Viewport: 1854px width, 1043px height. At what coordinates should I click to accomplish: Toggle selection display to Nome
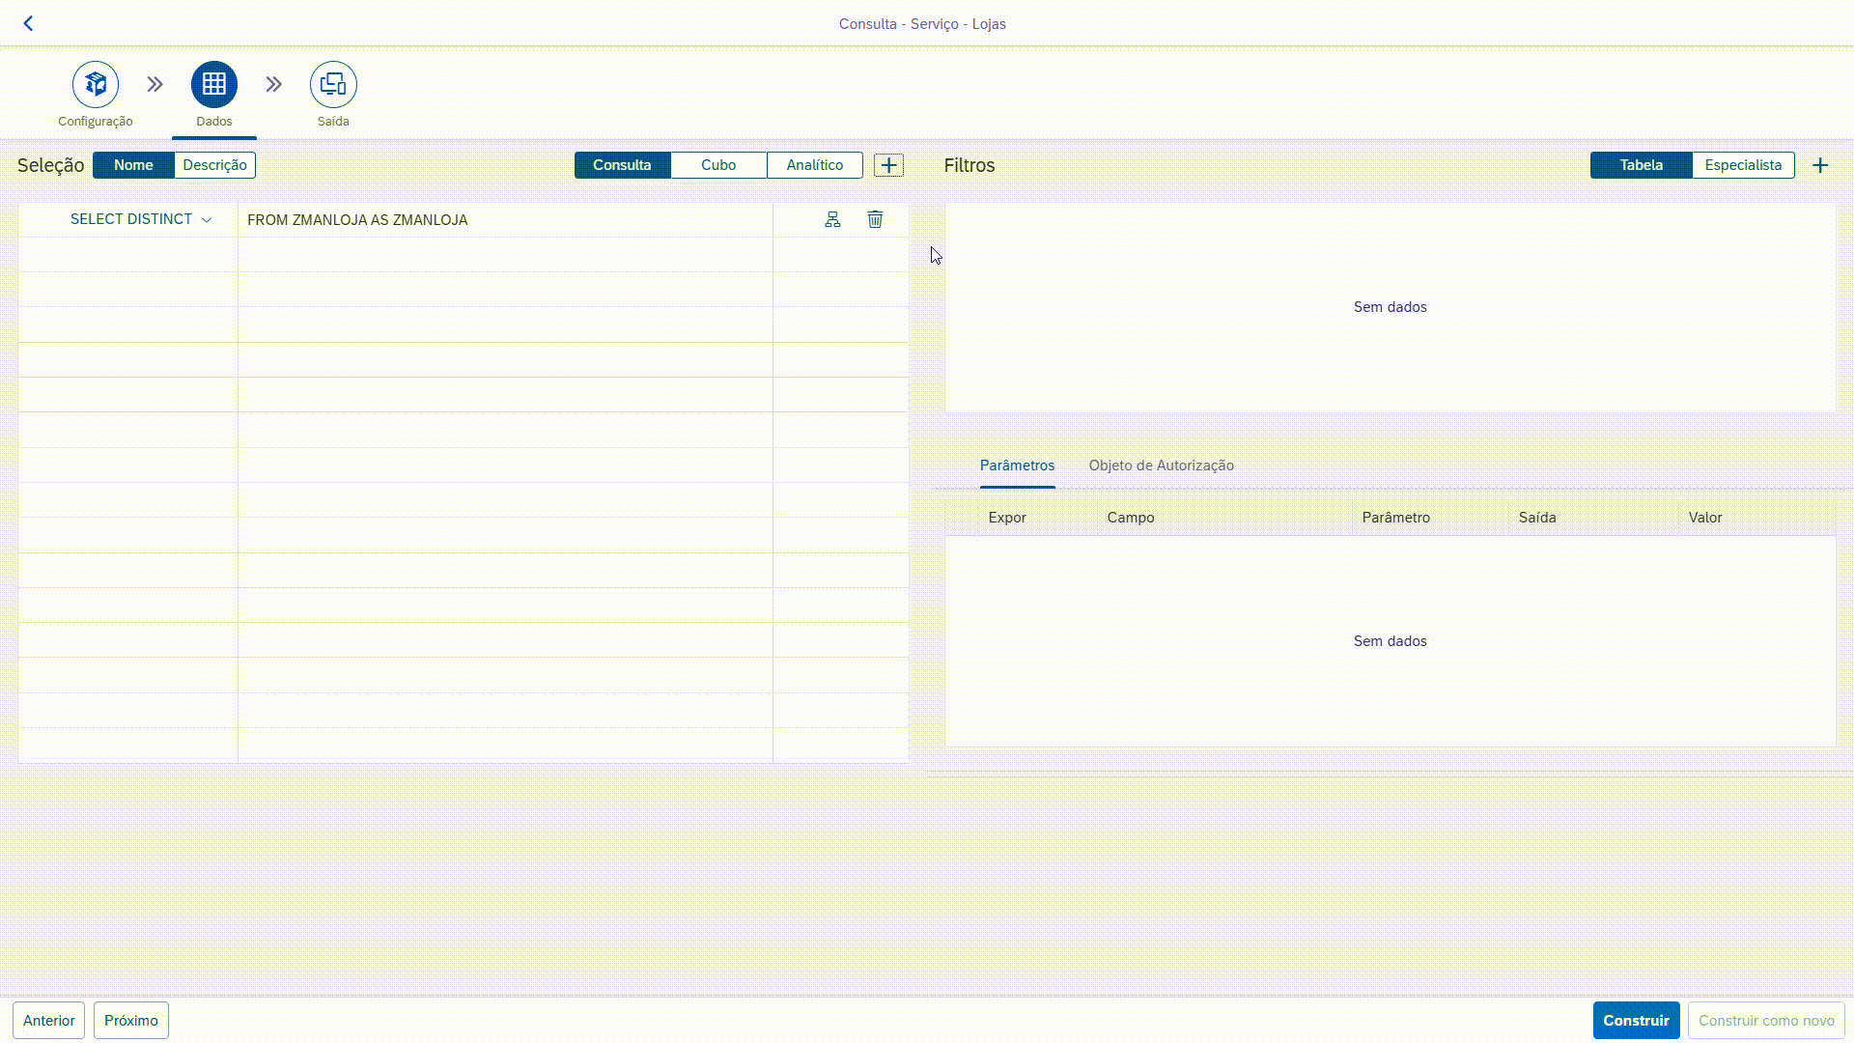tap(133, 165)
